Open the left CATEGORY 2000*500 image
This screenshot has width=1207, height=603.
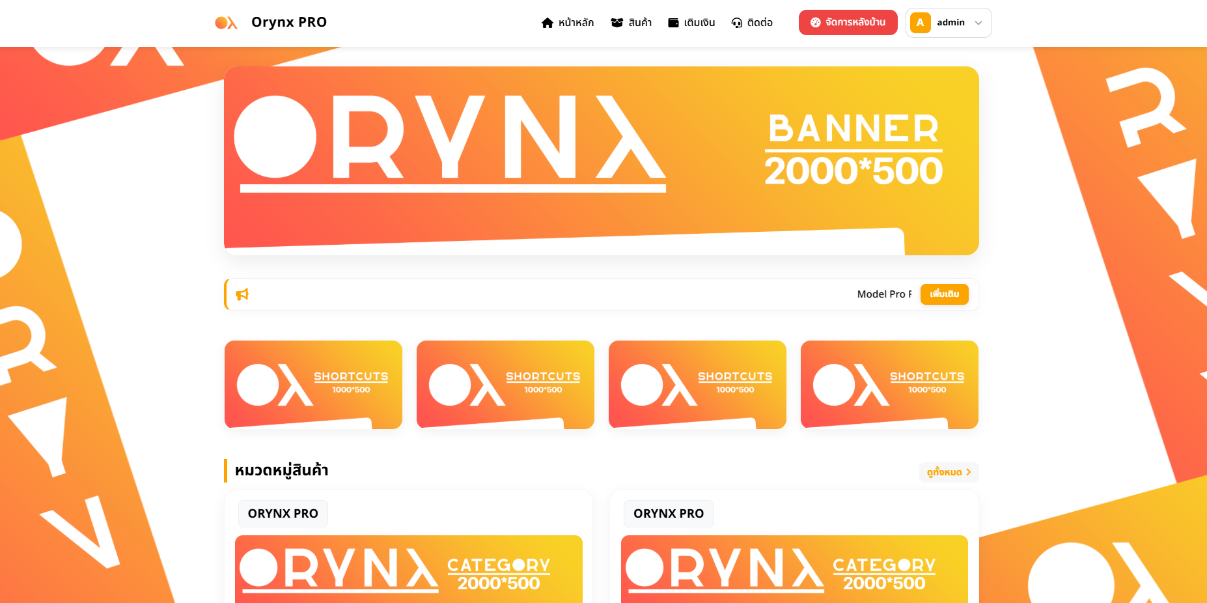(409, 569)
